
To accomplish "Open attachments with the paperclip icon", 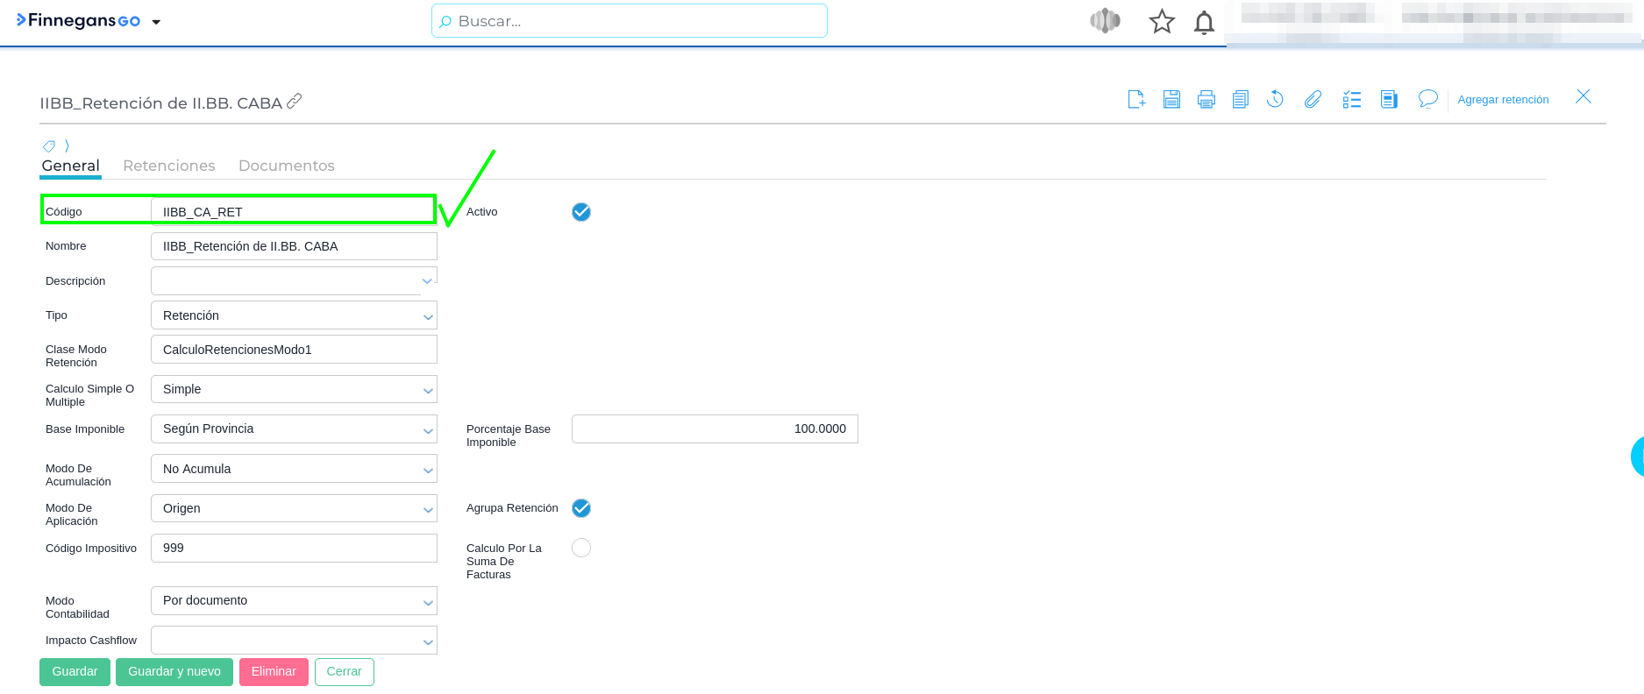I will (x=1313, y=100).
